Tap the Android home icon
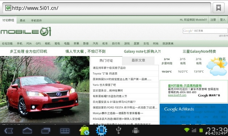This screenshot has height=136, width=228. click(x=27, y=131)
